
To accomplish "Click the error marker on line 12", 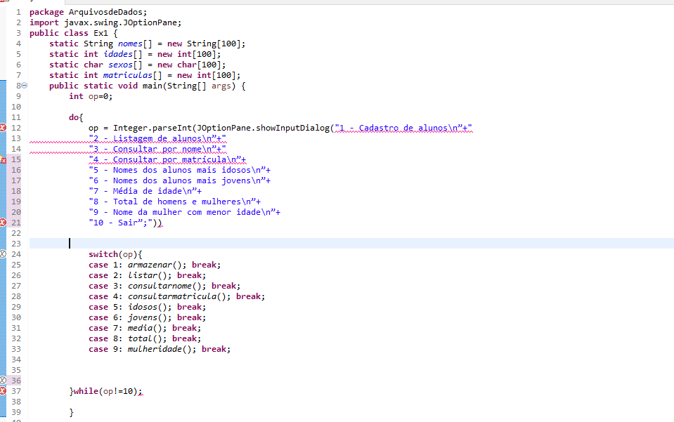I will coord(3,128).
